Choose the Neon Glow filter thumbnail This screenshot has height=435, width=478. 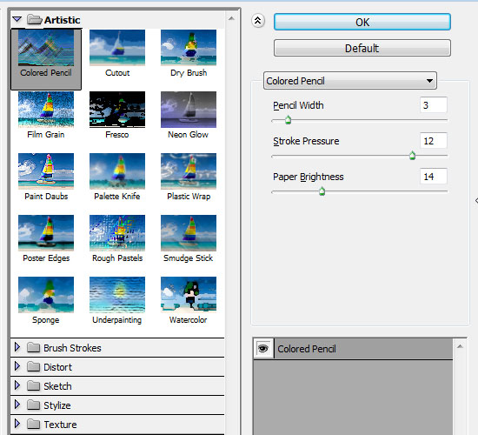[x=189, y=110]
